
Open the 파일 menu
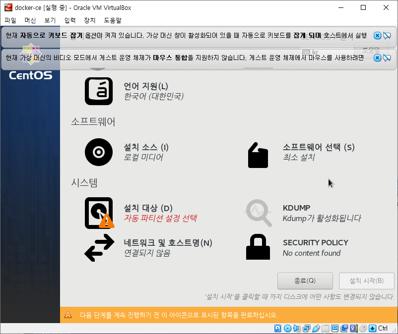point(10,20)
